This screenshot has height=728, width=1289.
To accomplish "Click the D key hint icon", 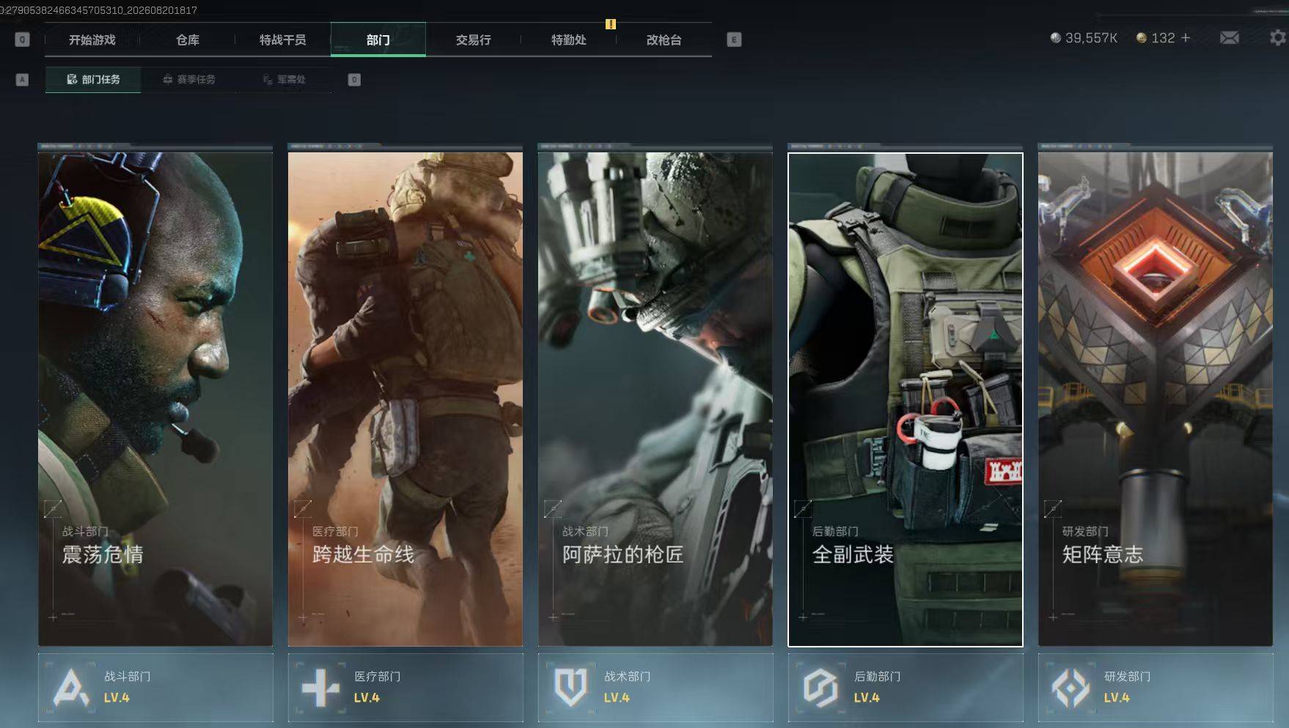I will pyautogui.click(x=354, y=79).
